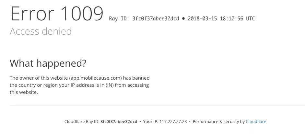This screenshot has width=305, height=134.
Task: Click the dot separator before Performance & security
Action: tap(190, 122)
